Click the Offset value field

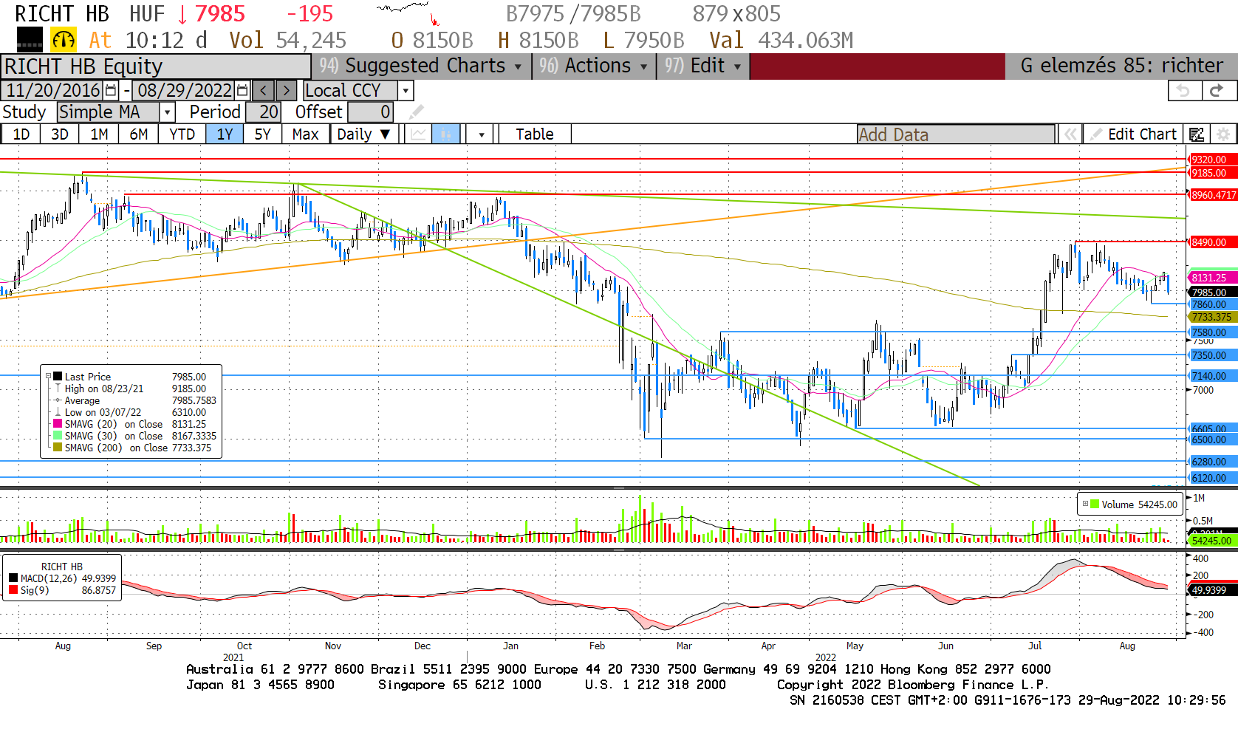coord(370,112)
